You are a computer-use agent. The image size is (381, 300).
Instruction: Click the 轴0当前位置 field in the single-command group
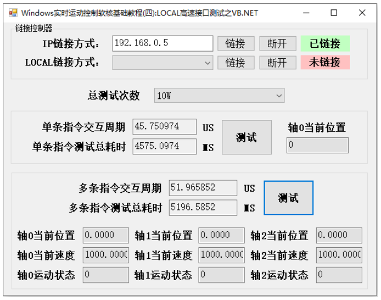point(317,145)
